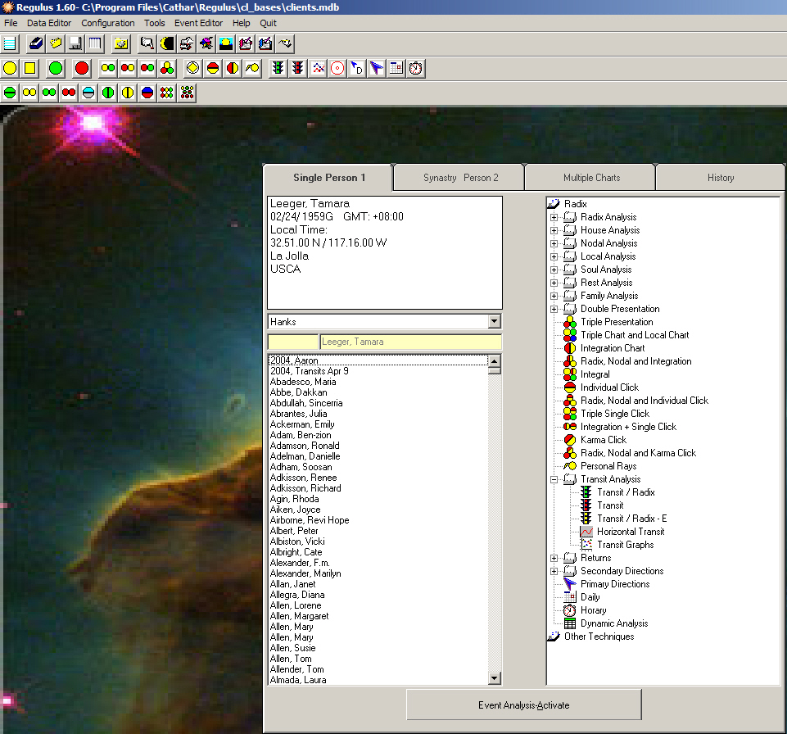
Task: Click the single green circle toolbar icon
Action: point(56,68)
